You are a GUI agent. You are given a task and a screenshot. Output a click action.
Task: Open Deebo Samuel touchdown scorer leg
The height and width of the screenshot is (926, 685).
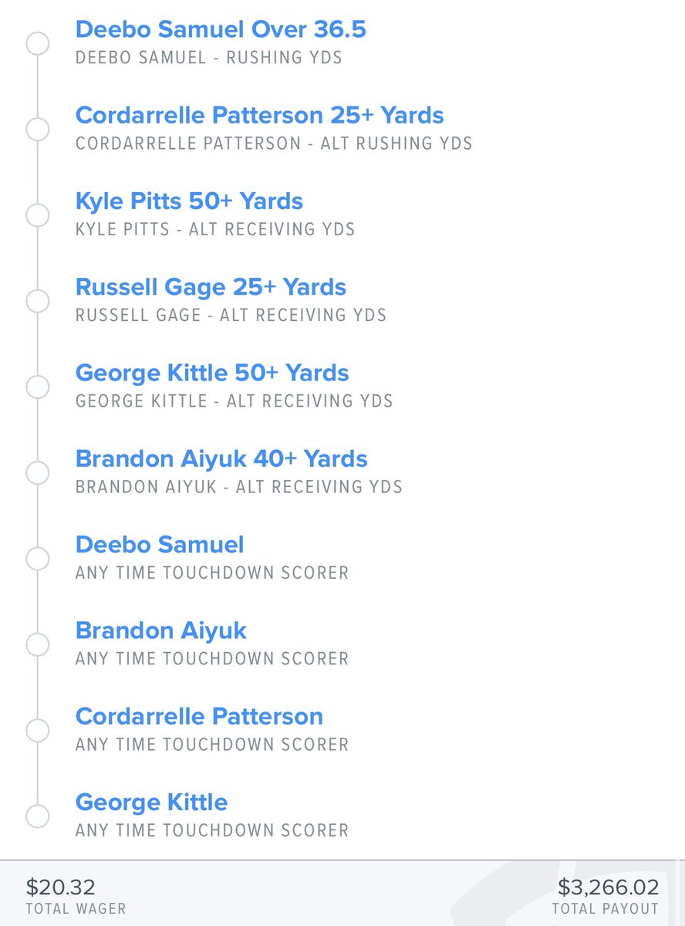click(x=160, y=544)
